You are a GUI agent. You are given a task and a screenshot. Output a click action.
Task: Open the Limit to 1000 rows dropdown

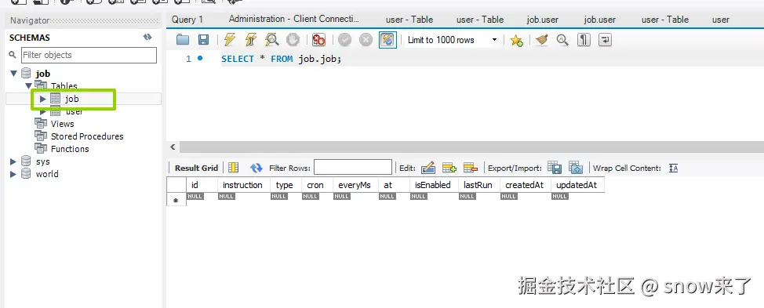[x=453, y=40]
